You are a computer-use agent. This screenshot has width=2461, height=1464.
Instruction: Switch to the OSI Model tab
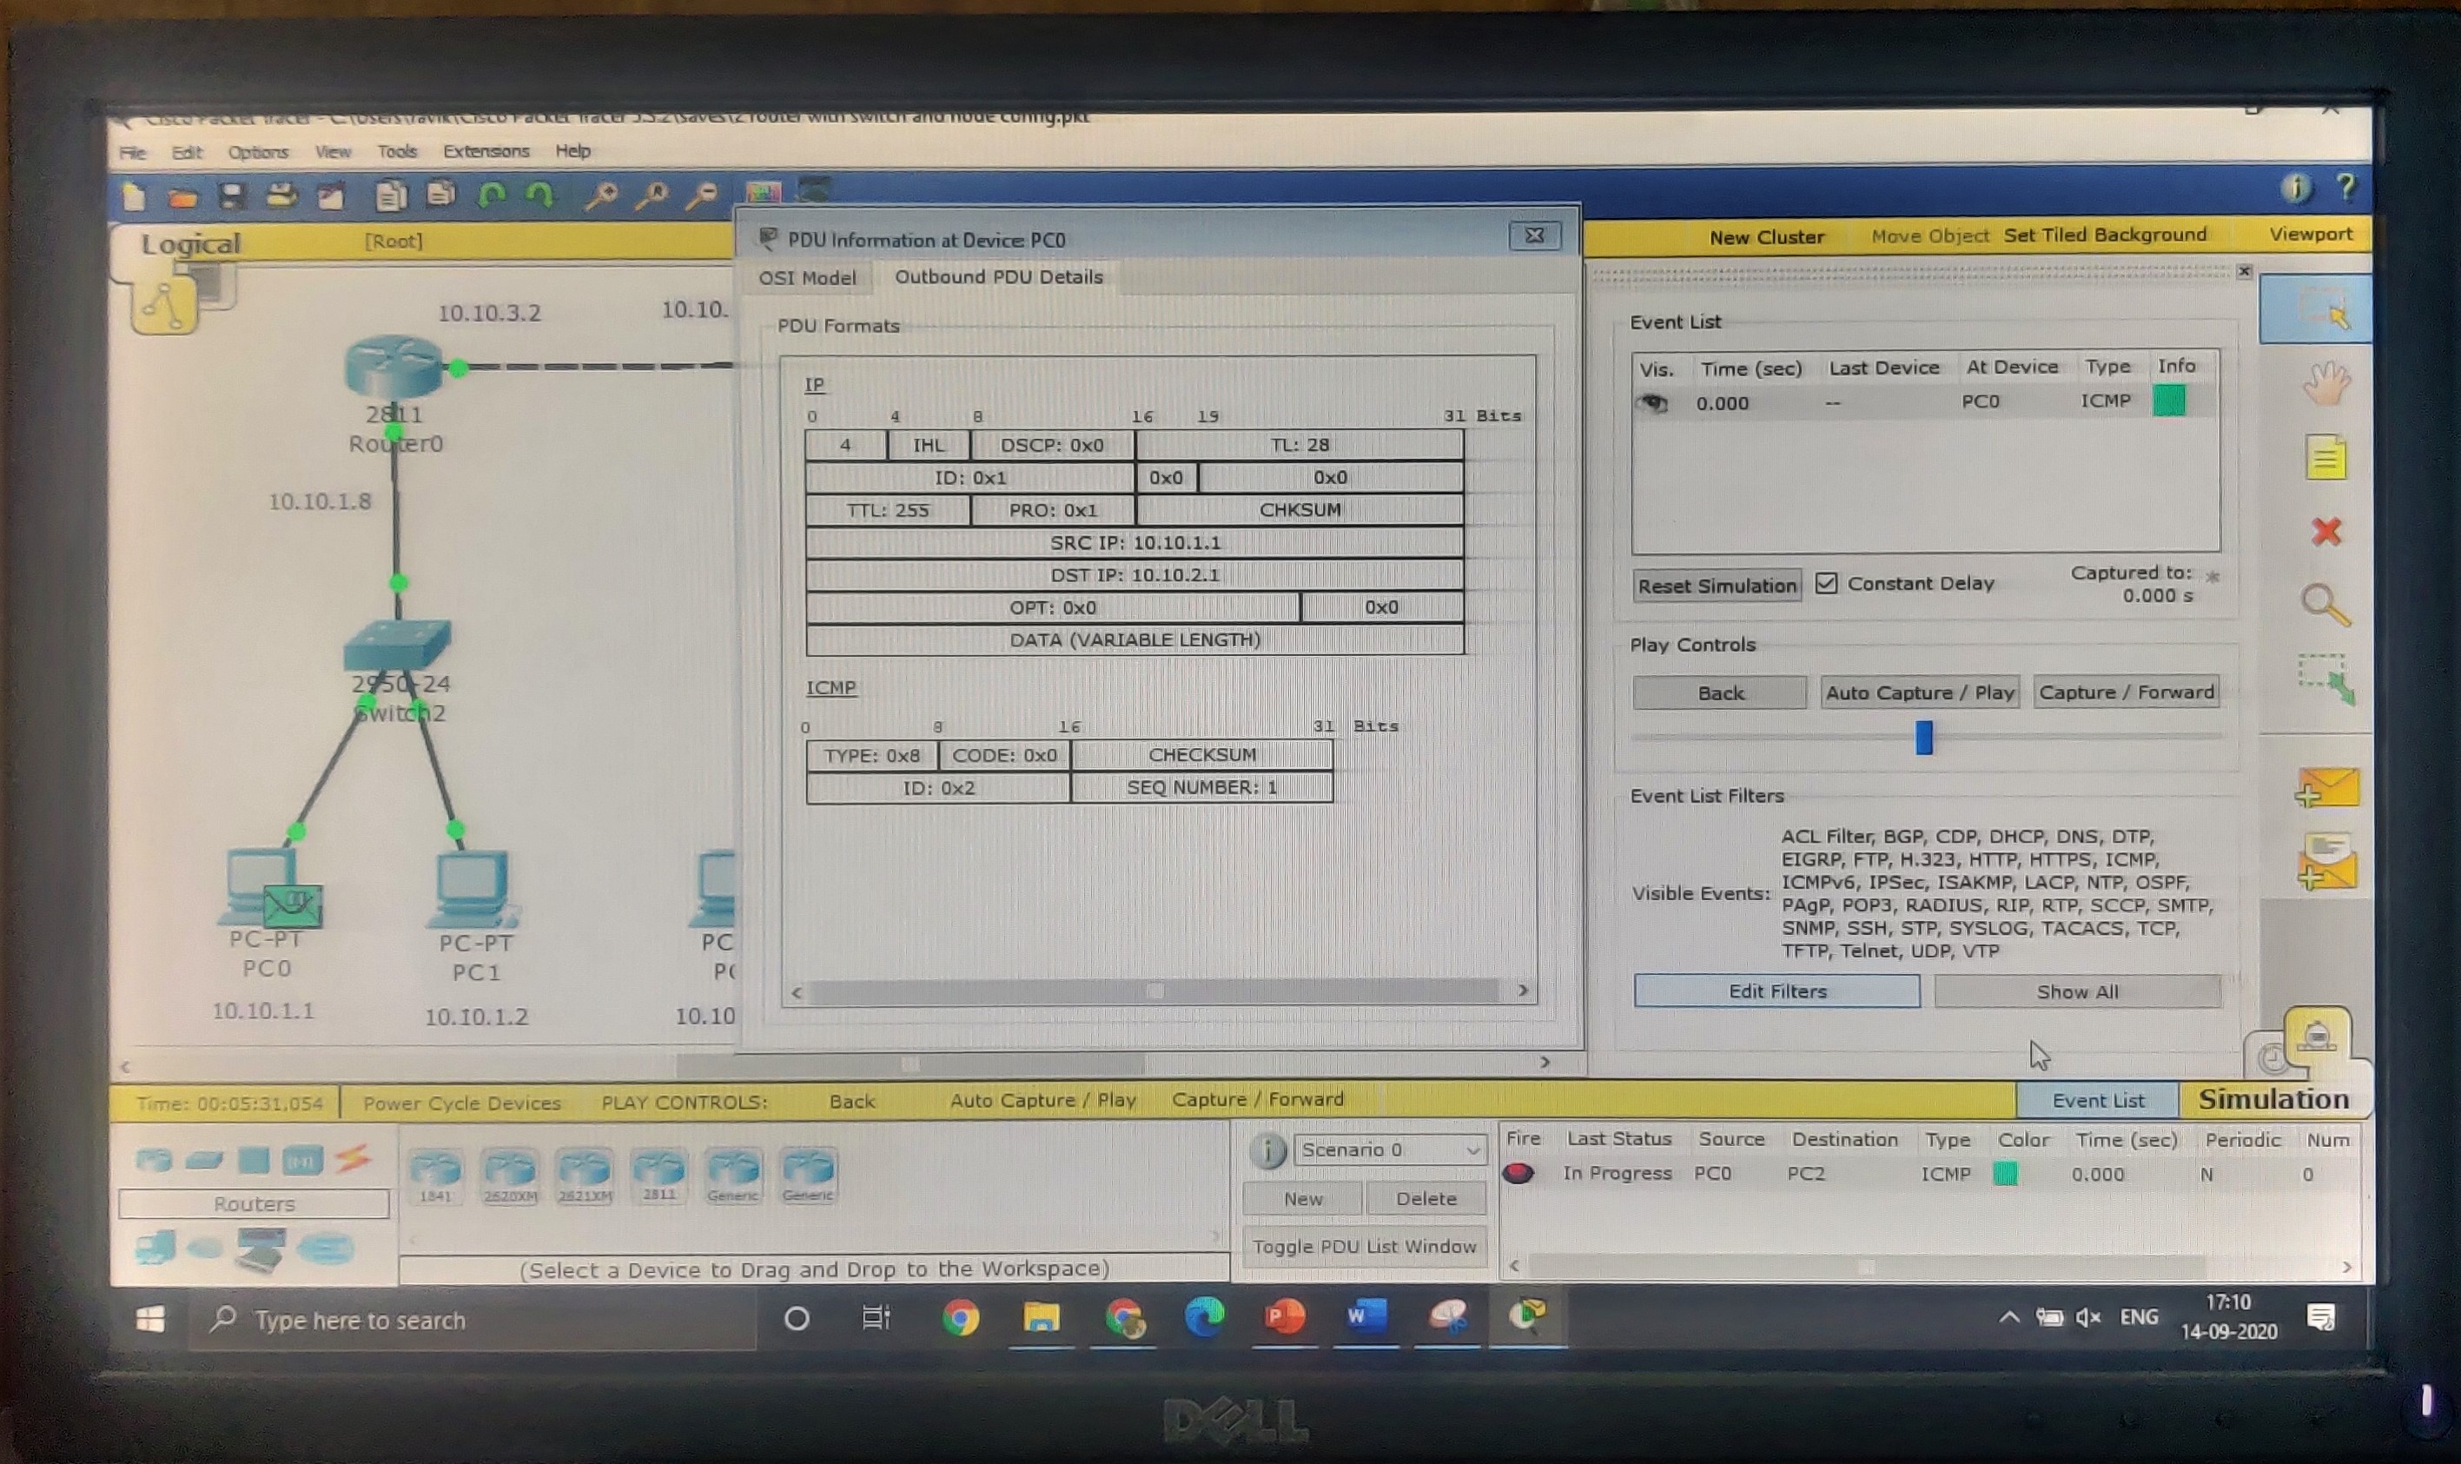pyautogui.click(x=807, y=277)
